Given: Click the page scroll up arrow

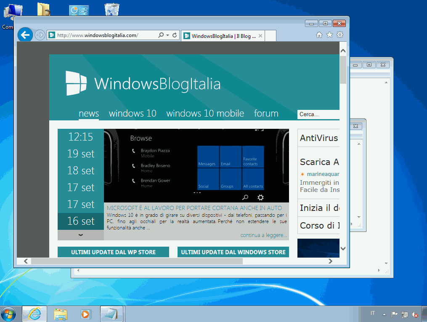Looking at the screenshot, I should coord(343,51).
